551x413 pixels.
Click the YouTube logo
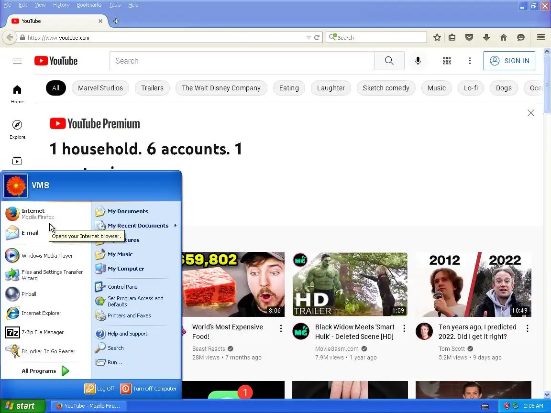56,61
